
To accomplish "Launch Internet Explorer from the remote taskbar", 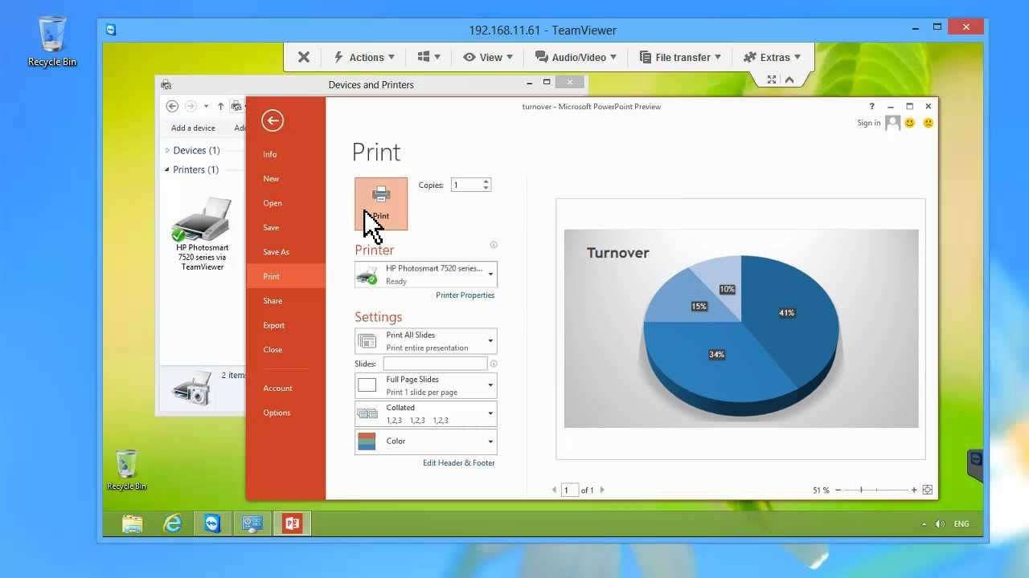I will click(172, 523).
